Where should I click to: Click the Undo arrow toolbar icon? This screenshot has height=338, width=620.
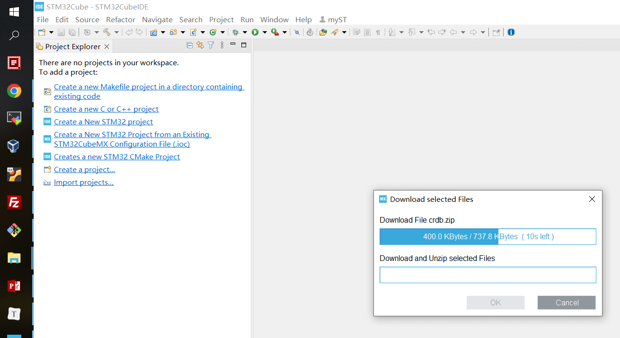point(129,32)
